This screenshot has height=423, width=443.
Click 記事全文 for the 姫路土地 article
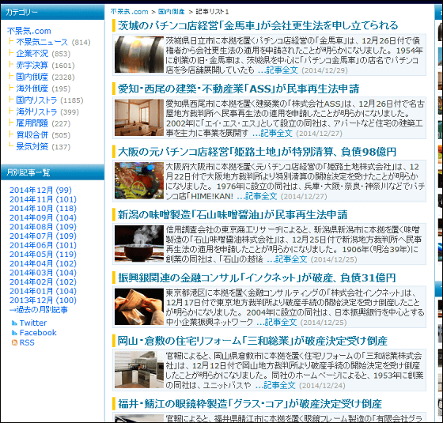click(257, 196)
